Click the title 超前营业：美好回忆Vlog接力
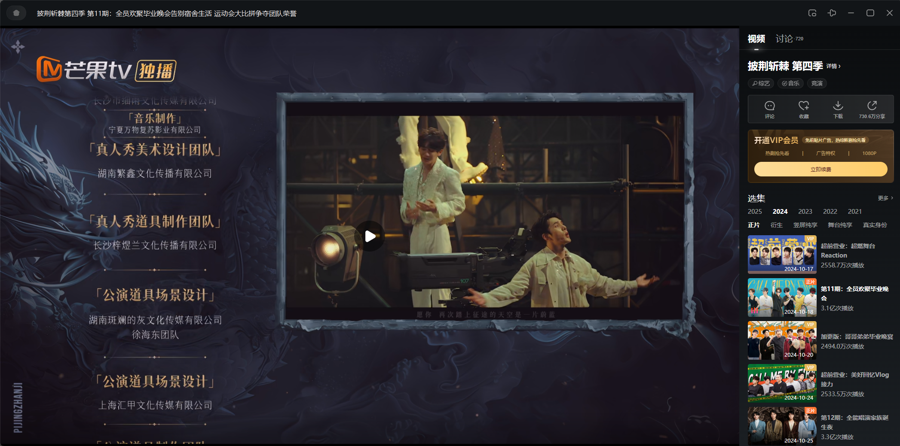900x446 pixels. [x=855, y=379]
